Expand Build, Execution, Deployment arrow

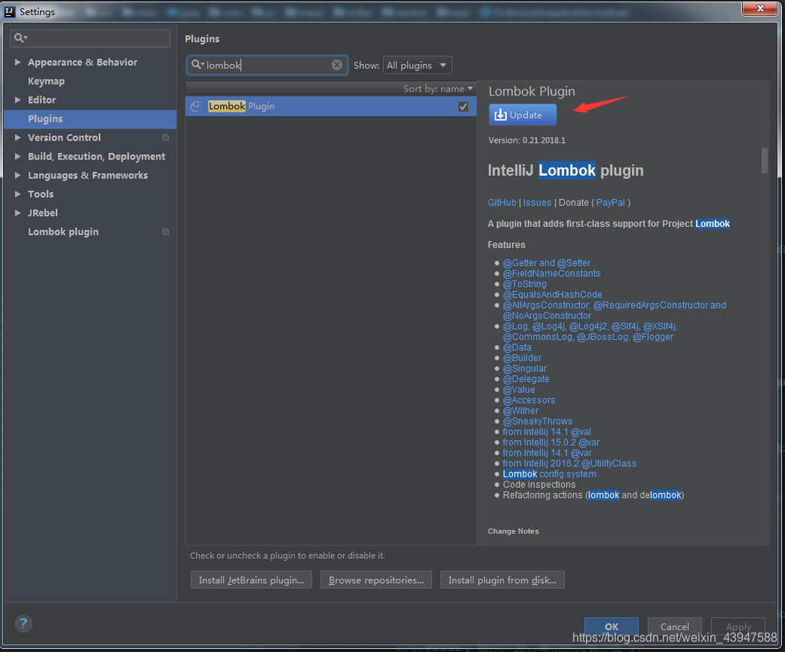click(x=17, y=156)
